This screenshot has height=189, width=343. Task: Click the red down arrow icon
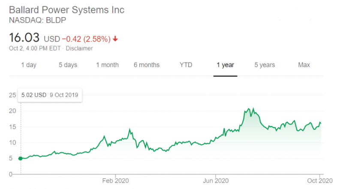[115, 39]
